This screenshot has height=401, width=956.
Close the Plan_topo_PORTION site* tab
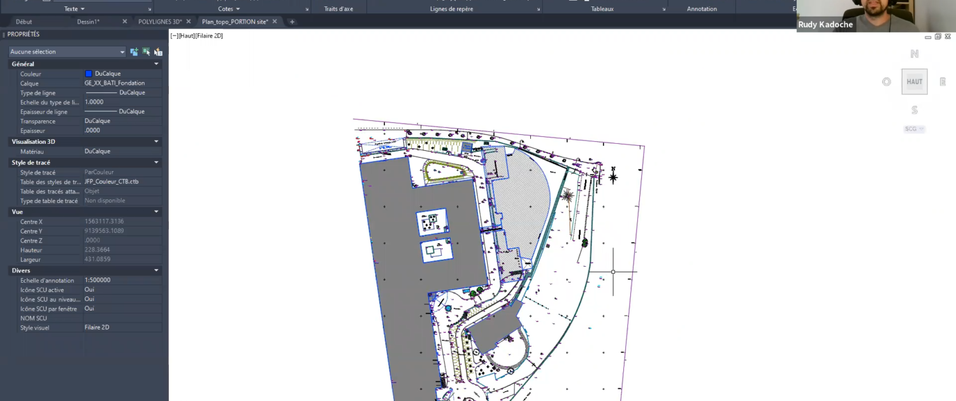coord(275,22)
